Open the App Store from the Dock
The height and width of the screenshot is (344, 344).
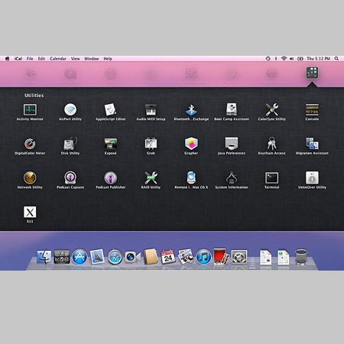point(80,257)
